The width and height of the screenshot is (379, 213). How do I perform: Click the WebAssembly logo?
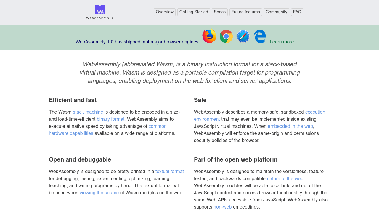pos(100,12)
